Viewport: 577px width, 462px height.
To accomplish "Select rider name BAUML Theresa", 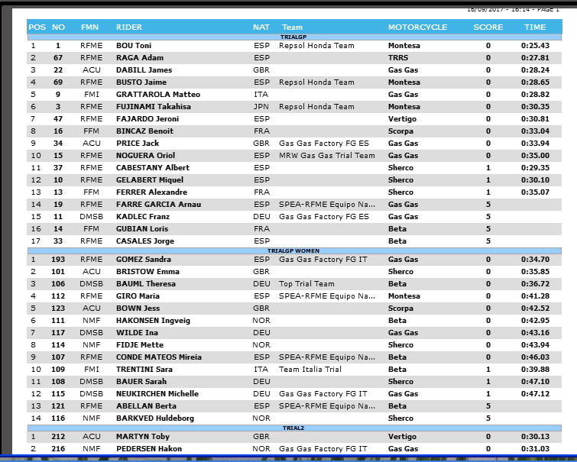I will (146, 283).
